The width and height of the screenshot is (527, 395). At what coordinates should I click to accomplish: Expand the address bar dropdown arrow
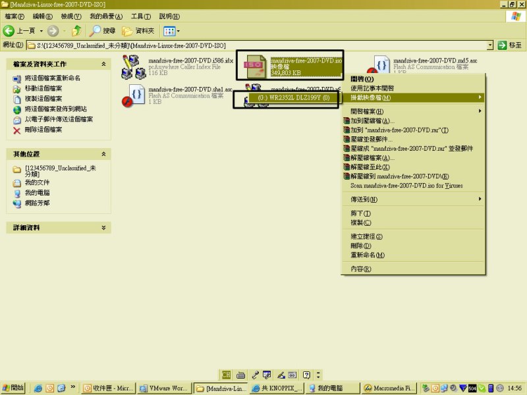[490, 45]
